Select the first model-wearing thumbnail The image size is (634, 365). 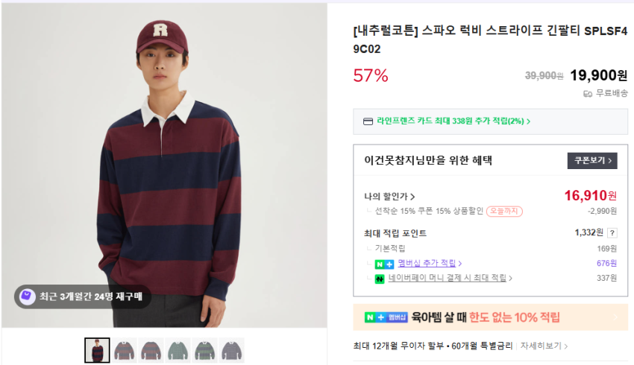[x=97, y=350]
